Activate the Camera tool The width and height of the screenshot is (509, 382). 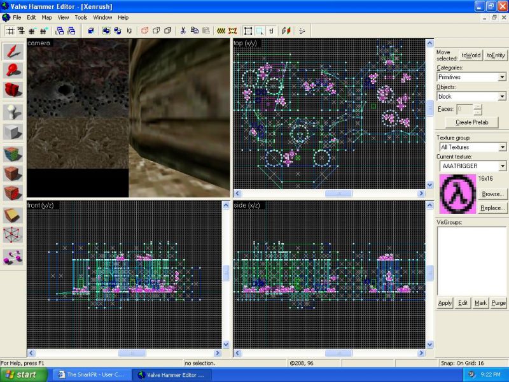[13, 90]
